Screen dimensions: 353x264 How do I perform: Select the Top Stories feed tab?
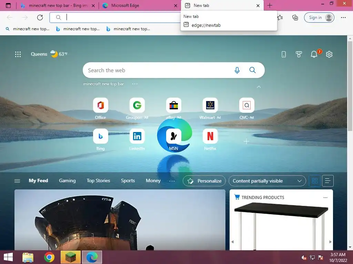pos(98,181)
